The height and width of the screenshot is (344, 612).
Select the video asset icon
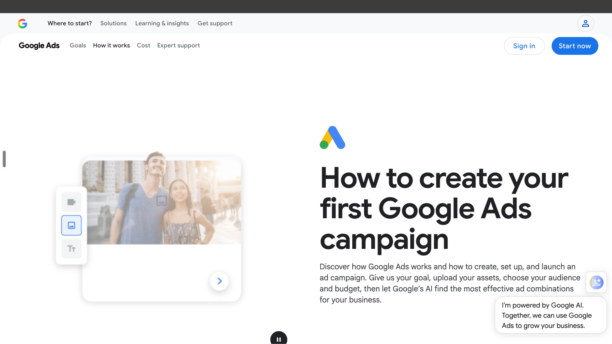pos(71,202)
